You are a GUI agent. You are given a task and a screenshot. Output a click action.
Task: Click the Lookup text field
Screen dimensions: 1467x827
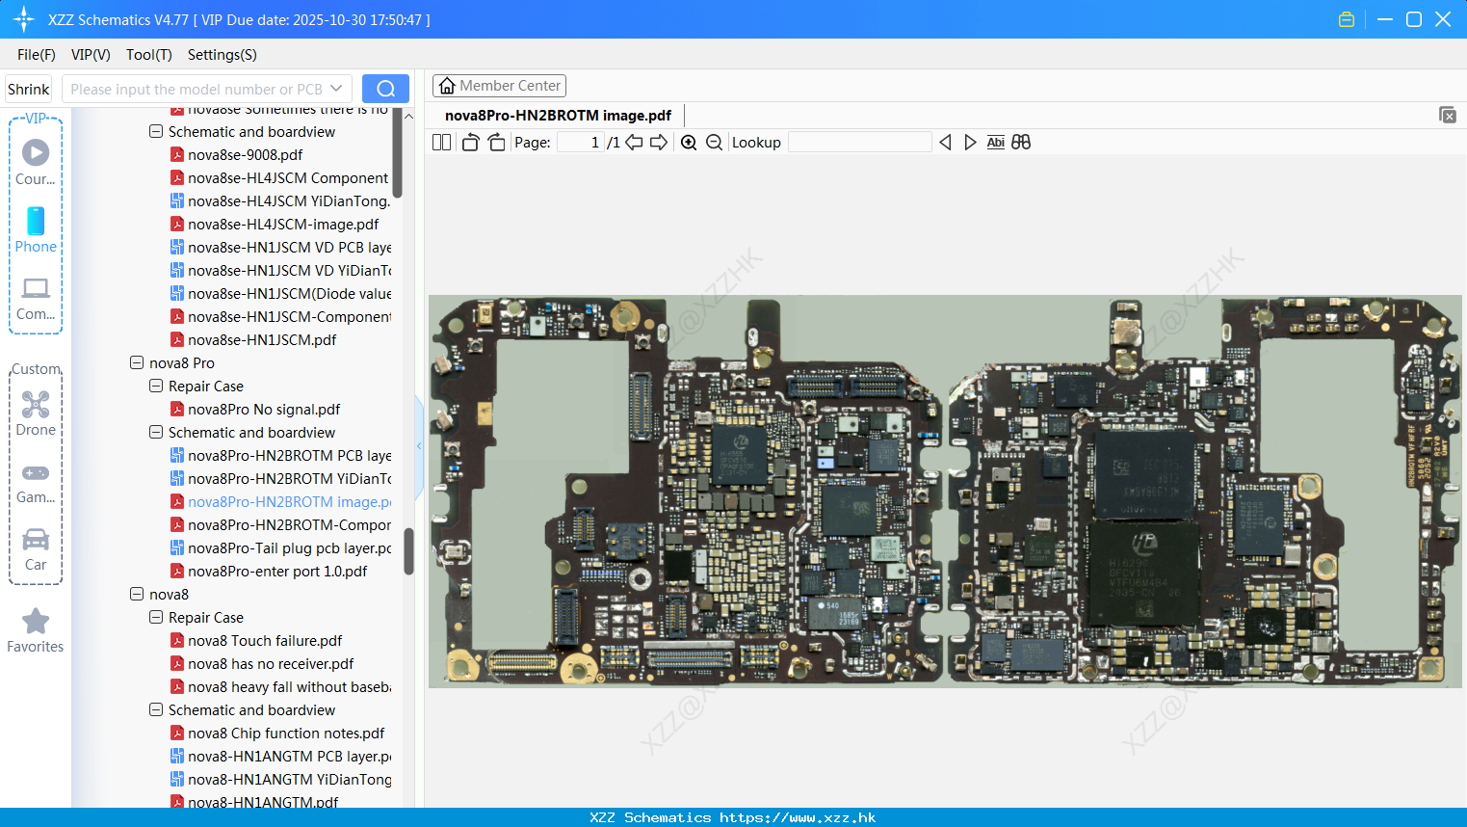click(860, 143)
